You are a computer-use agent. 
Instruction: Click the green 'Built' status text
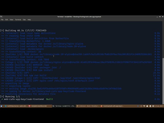click(x=49, y=99)
